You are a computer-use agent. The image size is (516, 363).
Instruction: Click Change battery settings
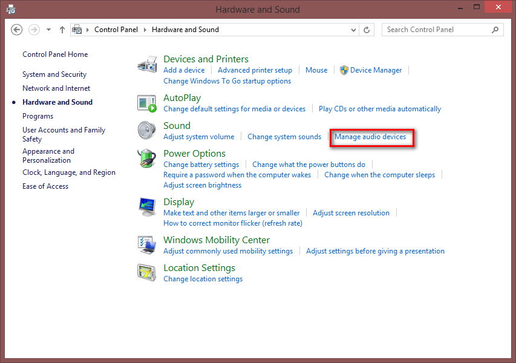click(x=201, y=165)
